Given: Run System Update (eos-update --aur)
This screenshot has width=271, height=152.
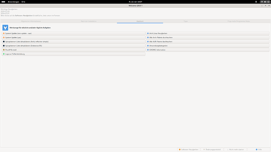Looking at the screenshot, I should pyautogui.click(x=73, y=33).
